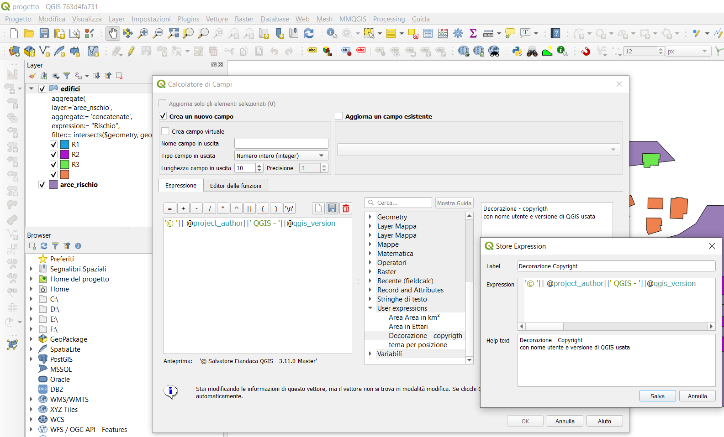Viewport: 724px width, 437px height.
Task: Click the Mostra Guida button
Action: (454, 203)
